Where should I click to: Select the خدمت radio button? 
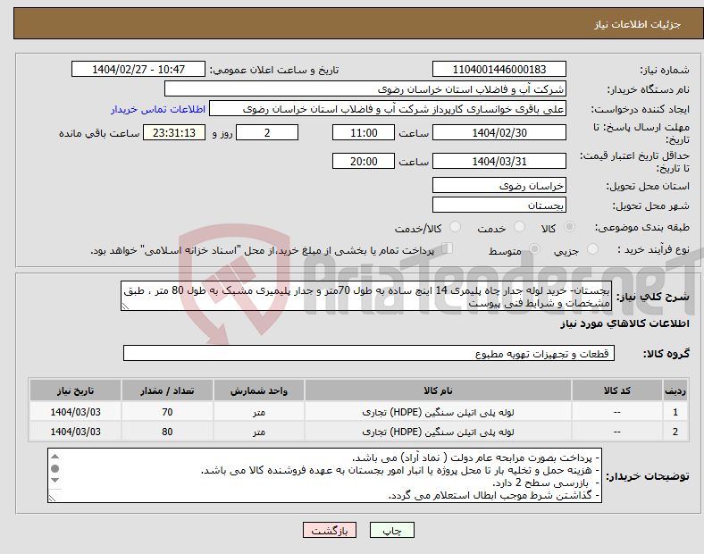tap(519, 227)
